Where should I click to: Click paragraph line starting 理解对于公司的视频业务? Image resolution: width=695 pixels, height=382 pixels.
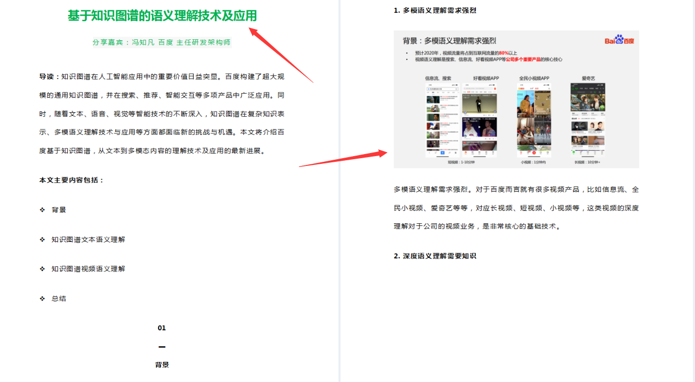click(477, 226)
